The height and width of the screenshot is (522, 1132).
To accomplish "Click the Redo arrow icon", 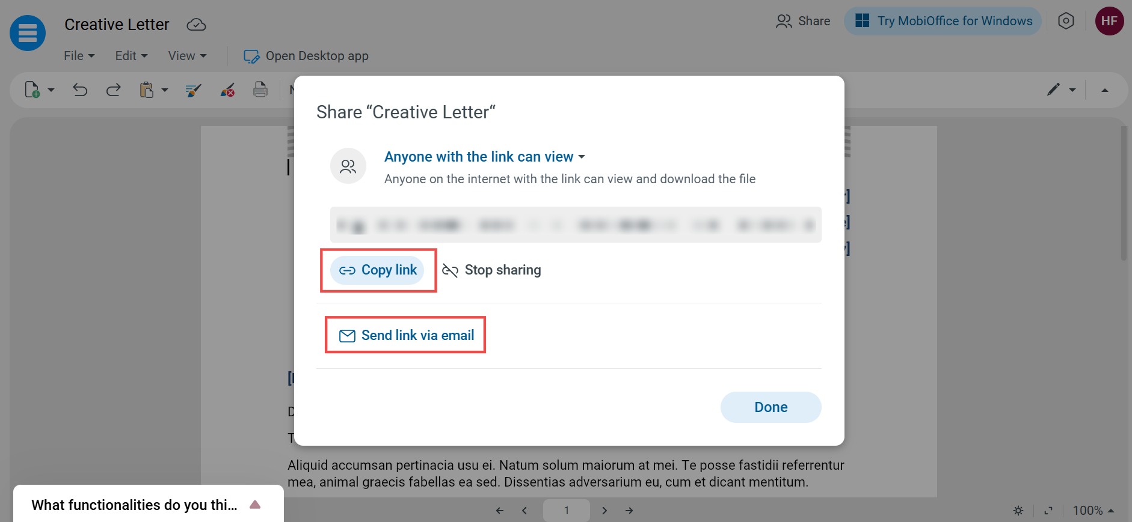I will click(113, 90).
